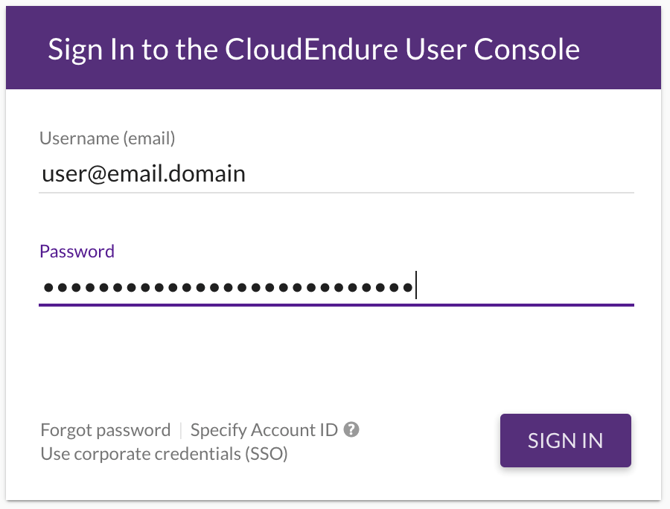Screen dimensions: 670x509
Task: Click empty area right of password dots
Action: pos(526,287)
